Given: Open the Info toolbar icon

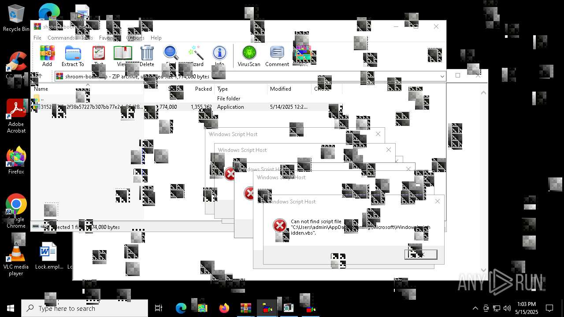Looking at the screenshot, I should (x=219, y=56).
